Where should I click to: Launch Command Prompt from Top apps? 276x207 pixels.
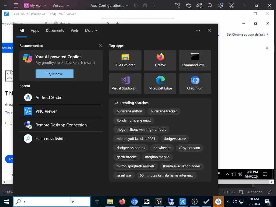pyautogui.click(x=195, y=60)
